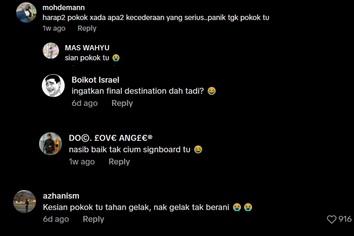Open the Boikot Israel username link
354x236 pixels.
coord(96,80)
